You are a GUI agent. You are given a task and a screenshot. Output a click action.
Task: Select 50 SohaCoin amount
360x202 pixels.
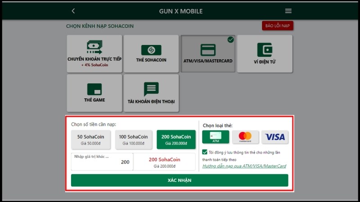[91, 140]
